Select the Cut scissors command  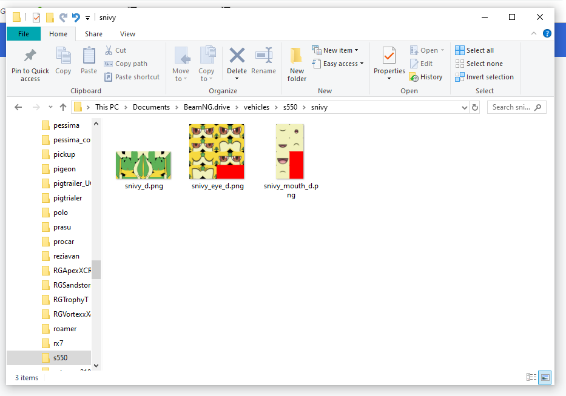[x=115, y=50]
